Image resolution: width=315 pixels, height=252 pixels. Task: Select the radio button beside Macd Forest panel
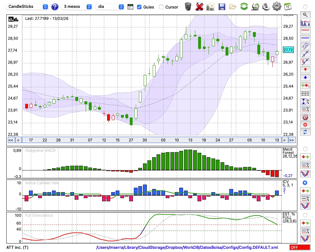tap(305, 149)
